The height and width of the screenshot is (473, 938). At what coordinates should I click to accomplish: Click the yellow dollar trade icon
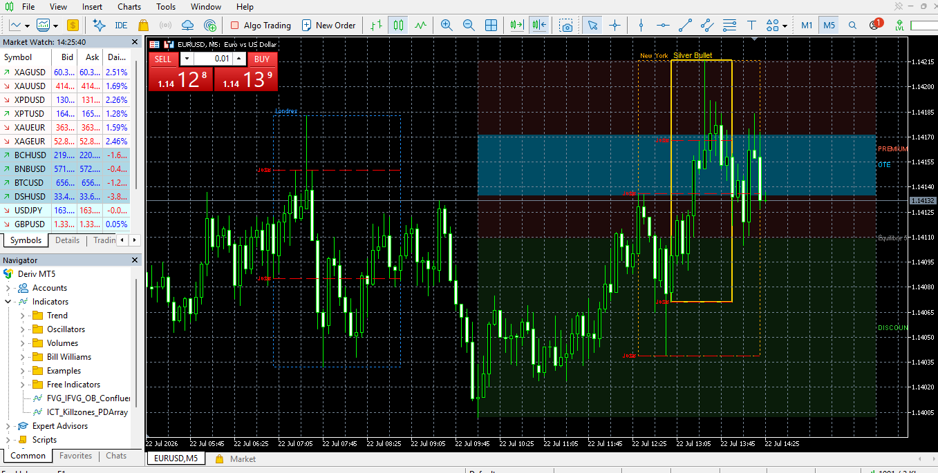click(x=73, y=26)
